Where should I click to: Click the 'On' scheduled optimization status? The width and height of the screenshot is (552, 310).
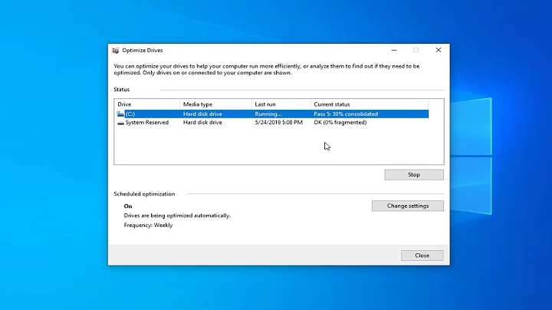point(128,206)
